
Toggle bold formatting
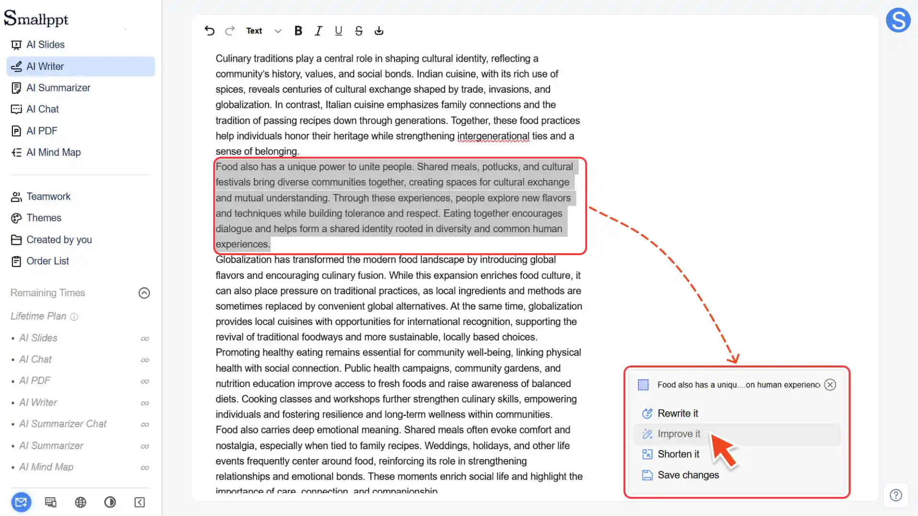click(298, 31)
